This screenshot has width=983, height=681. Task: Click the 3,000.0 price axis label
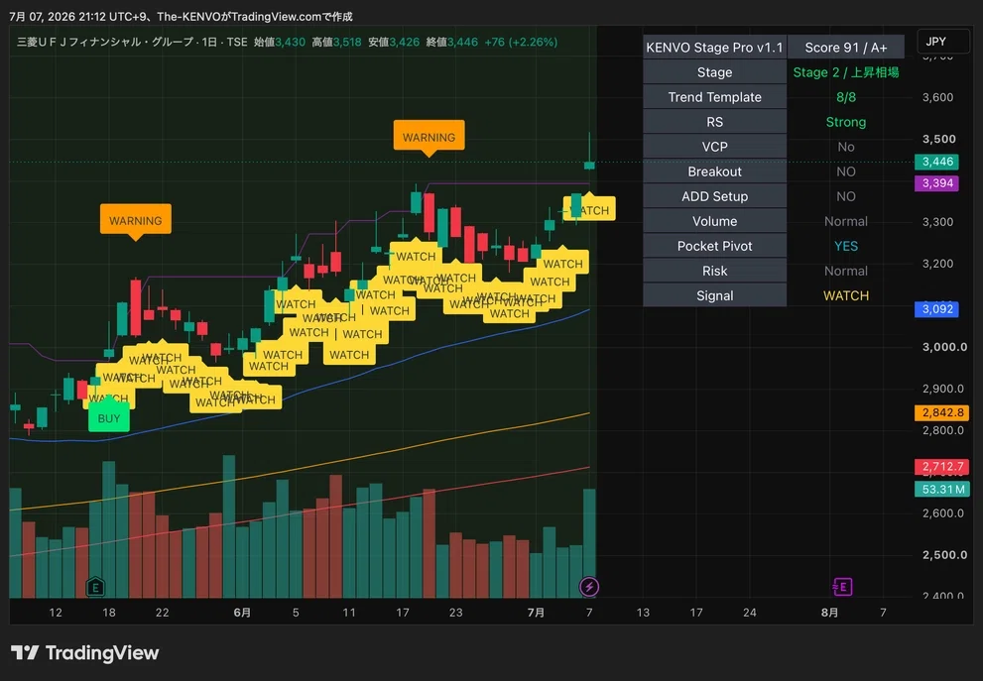coord(944,347)
